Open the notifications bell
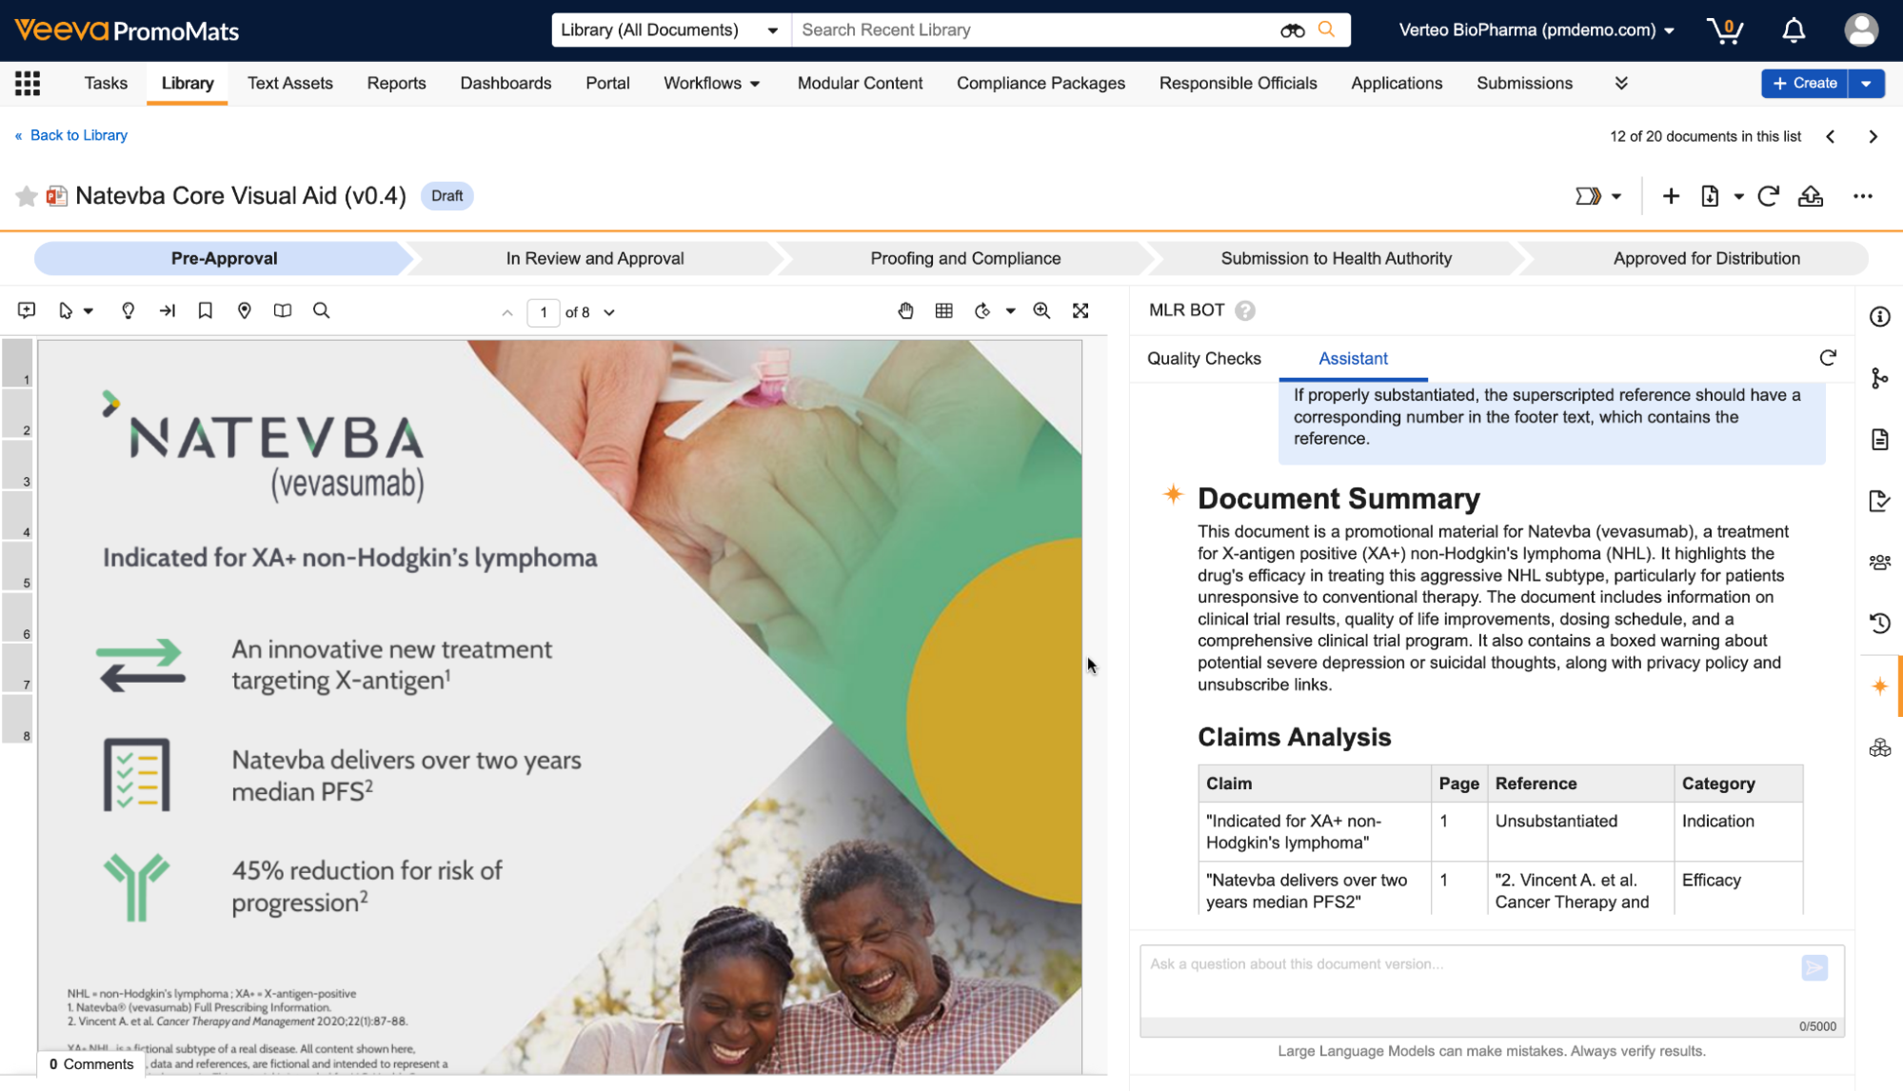This screenshot has height=1092, width=1903. (x=1794, y=30)
